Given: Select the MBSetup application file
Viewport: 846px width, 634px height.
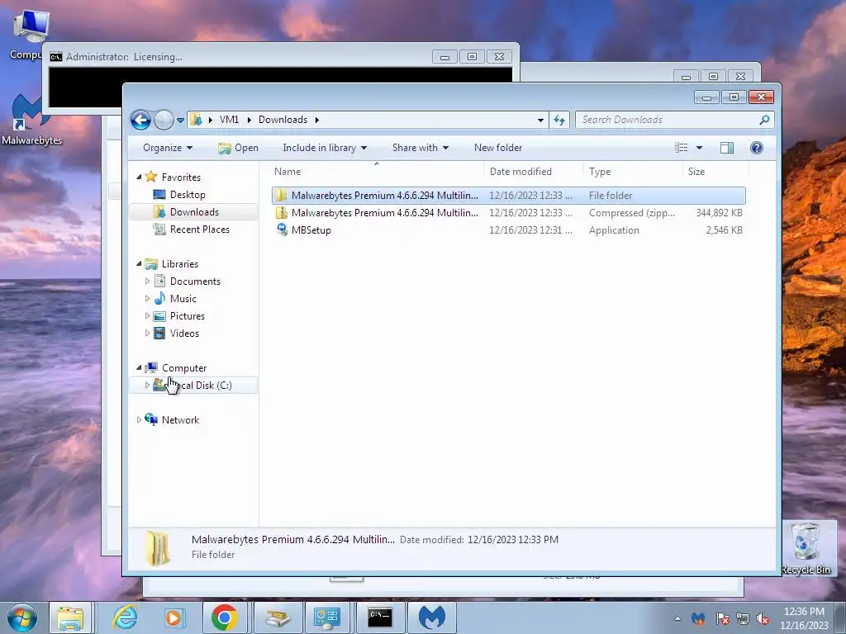Looking at the screenshot, I should point(509,229).
